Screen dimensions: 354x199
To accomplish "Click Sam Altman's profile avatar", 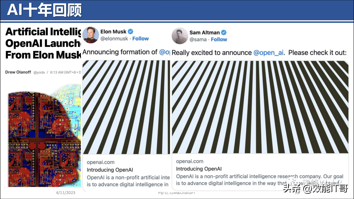I will tap(180, 36).
